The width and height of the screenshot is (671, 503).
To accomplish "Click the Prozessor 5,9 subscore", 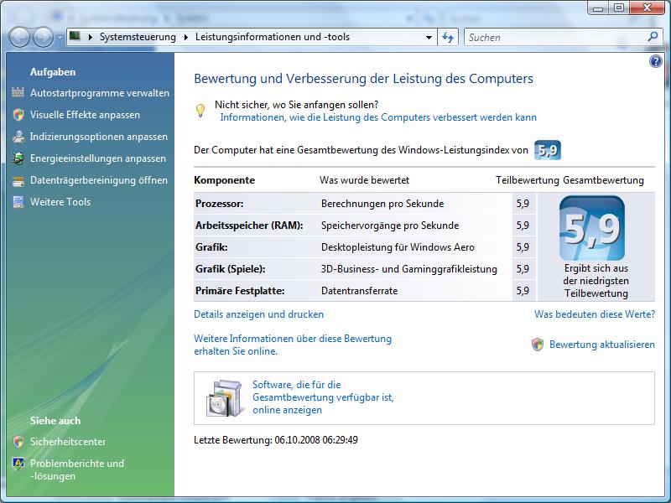I will [523, 204].
